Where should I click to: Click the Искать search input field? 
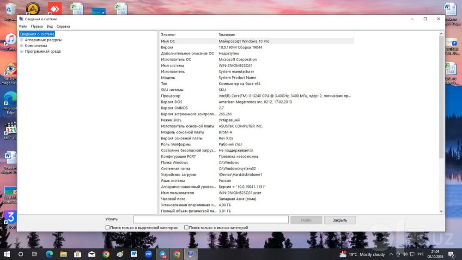tap(211, 219)
